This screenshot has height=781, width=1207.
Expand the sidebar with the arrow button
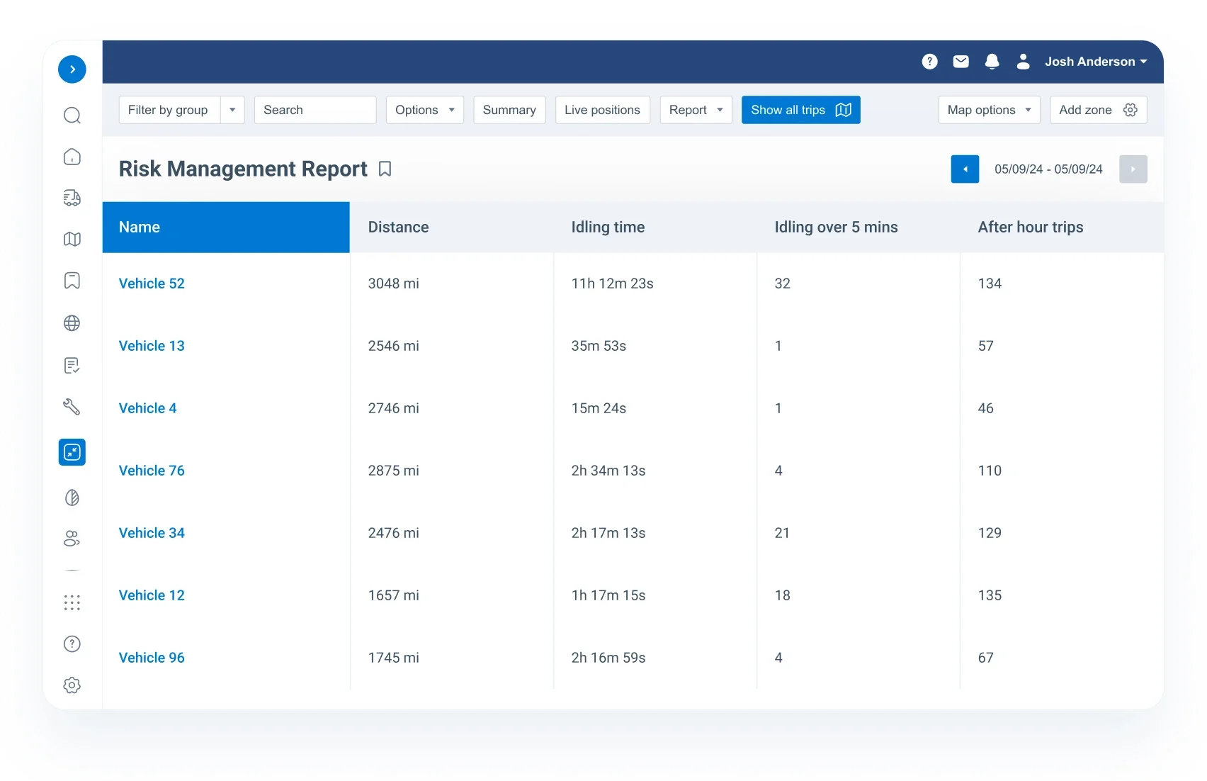72,69
